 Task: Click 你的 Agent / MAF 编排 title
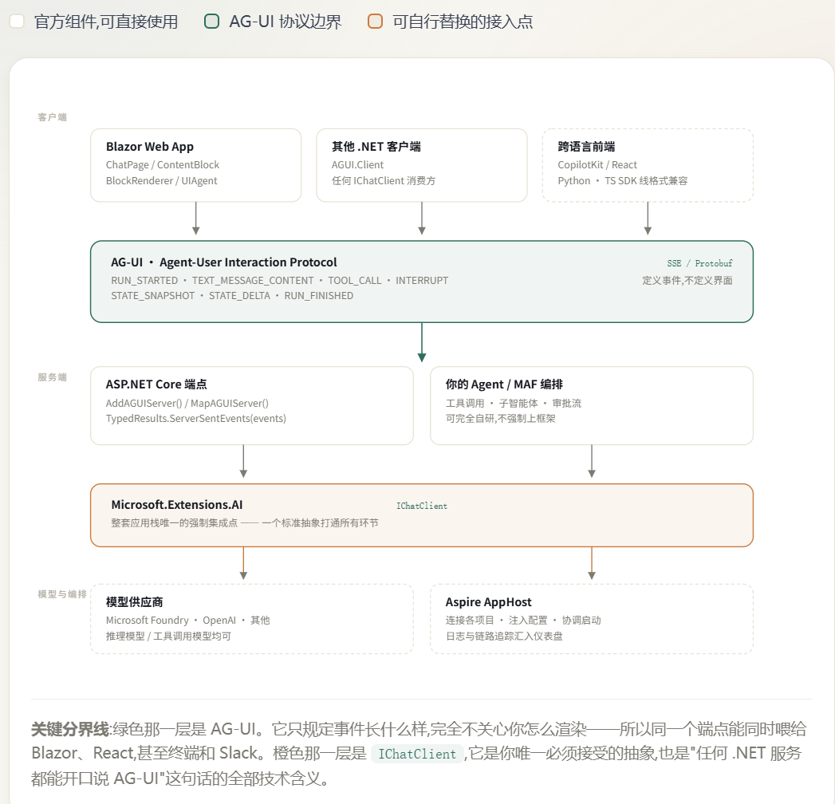coord(504,384)
